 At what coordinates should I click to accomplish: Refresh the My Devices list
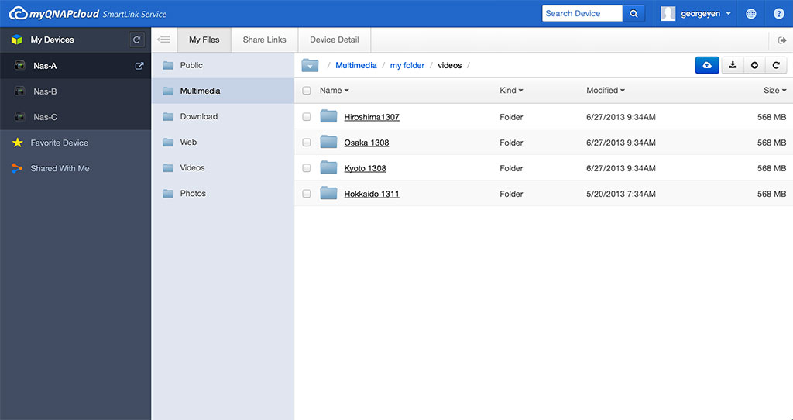click(x=137, y=40)
